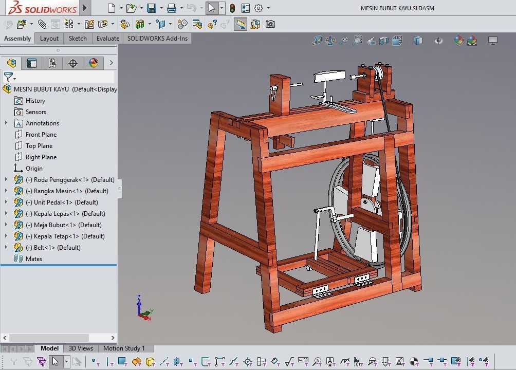Click the Move Component icon
Image resolution: width=516 pixels, height=370 pixels.
tap(103, 24)
